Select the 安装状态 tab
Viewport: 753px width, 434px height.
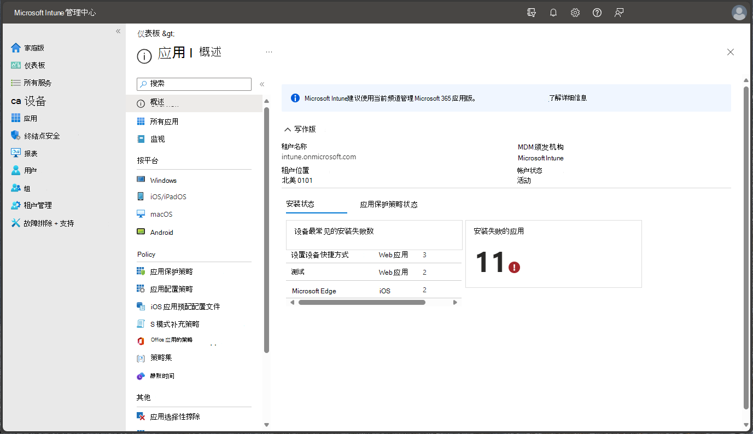click(x=300, y=204)
